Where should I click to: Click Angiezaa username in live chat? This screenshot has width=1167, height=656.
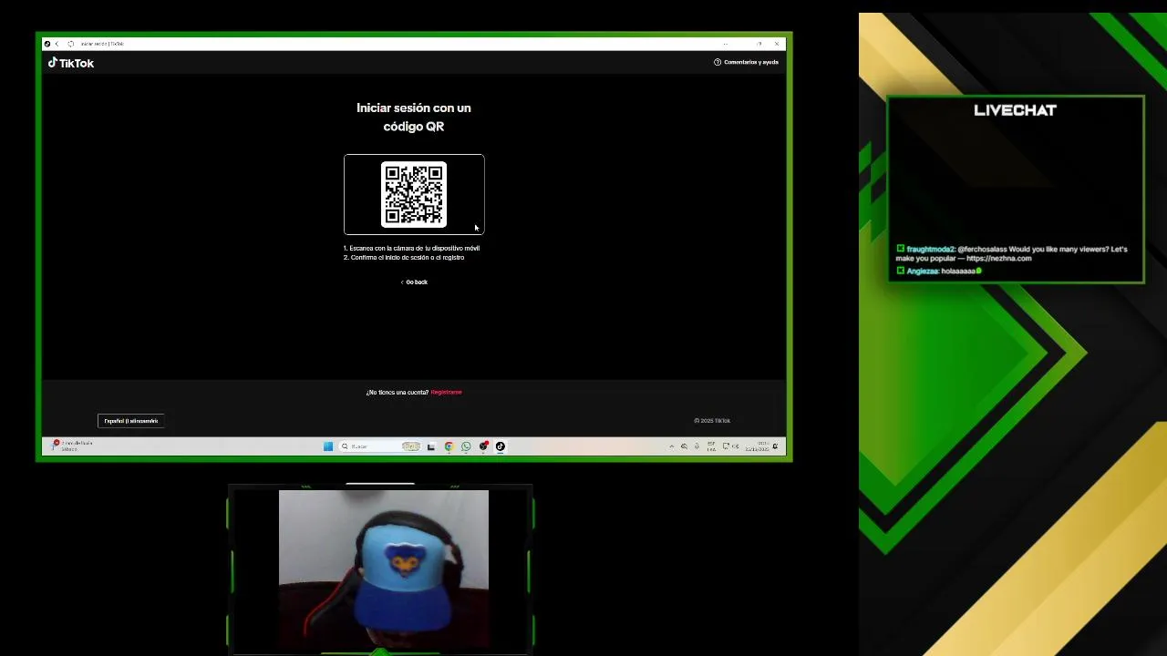[923, 272]
